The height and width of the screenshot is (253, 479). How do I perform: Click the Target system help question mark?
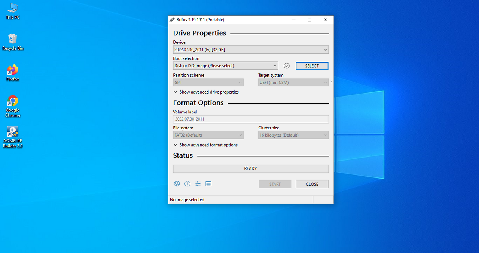[x=330, y=82]
